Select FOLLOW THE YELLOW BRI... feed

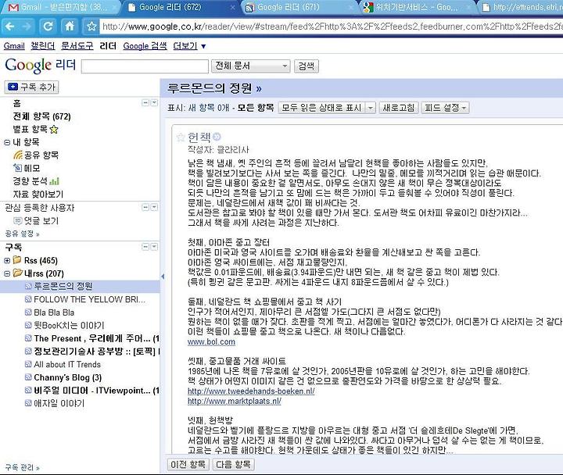coord(89,299)
